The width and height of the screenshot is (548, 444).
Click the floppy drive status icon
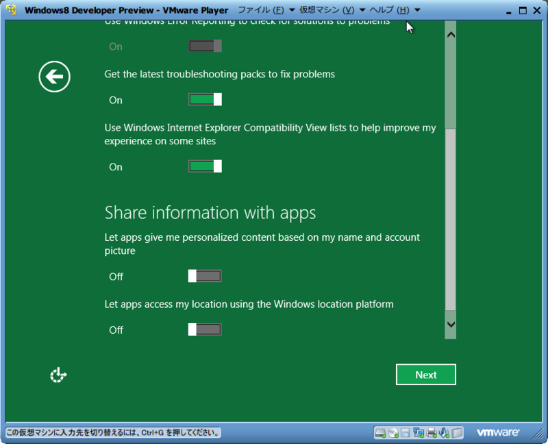coord(406,433)
